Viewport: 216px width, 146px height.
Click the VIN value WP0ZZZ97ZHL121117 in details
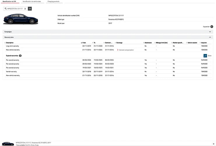click(116, 15)
